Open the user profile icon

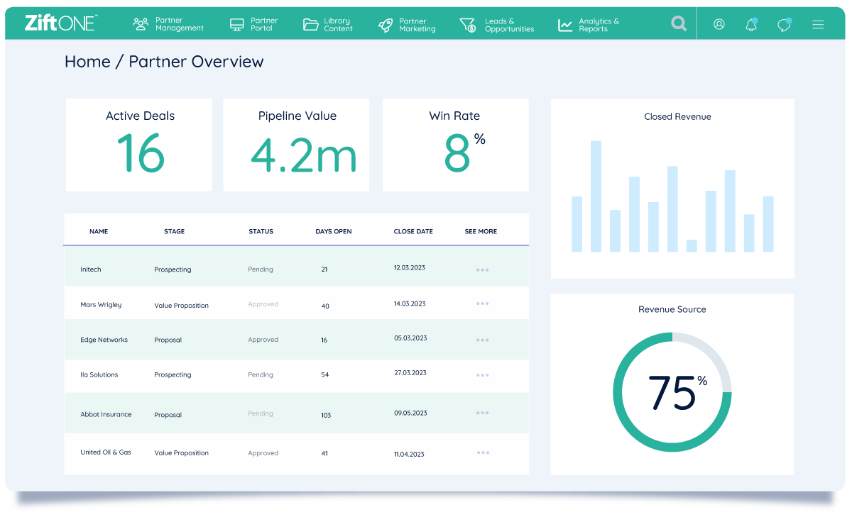coord(719,24)
